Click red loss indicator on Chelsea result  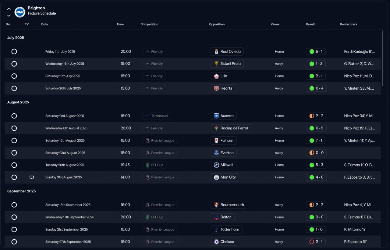[x=312, y=242]
